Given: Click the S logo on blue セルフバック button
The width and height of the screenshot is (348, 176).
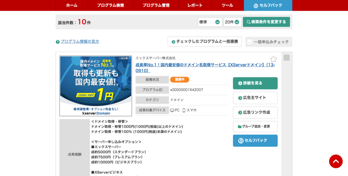Looking at the screenshot, I should [x=241, y=141].
